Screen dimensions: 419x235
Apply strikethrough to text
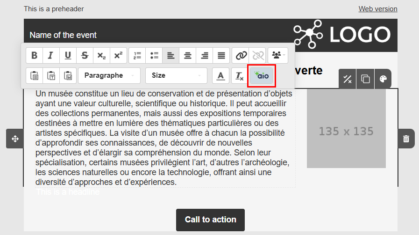point(85,55)
